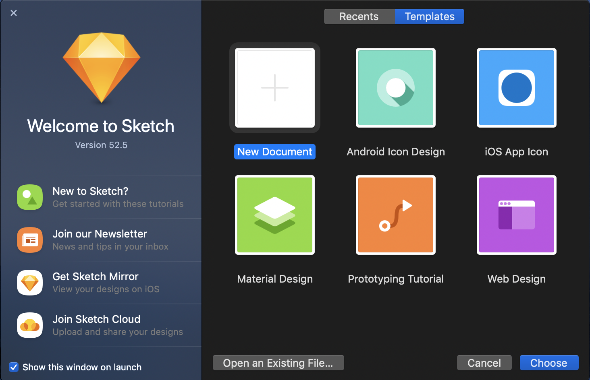Switch to the Templates tab
Image resolution: width=590 pixels, height=380 pixels.
(x=430, y=17)
